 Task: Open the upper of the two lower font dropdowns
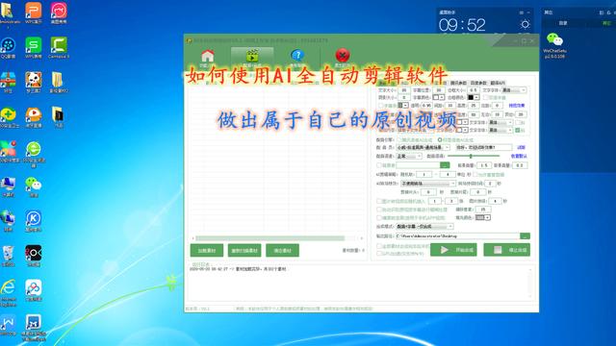point(500,122)
